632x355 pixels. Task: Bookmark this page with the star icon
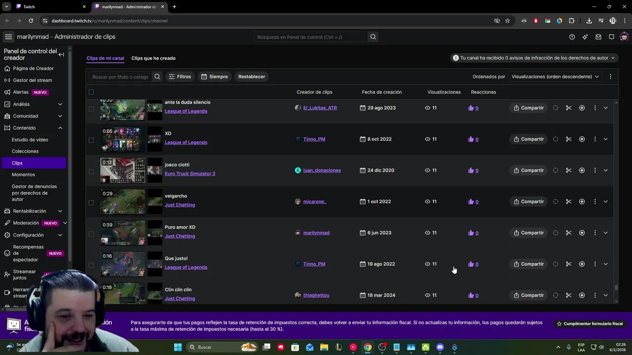[x=508, y=21]
